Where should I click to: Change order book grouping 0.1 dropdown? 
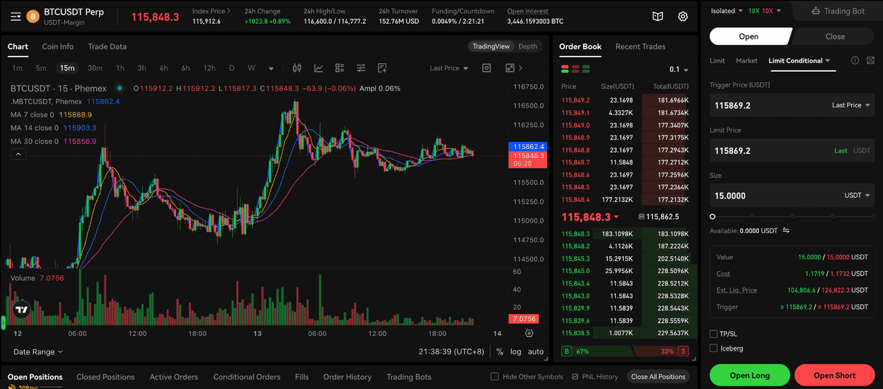[679, 70]
